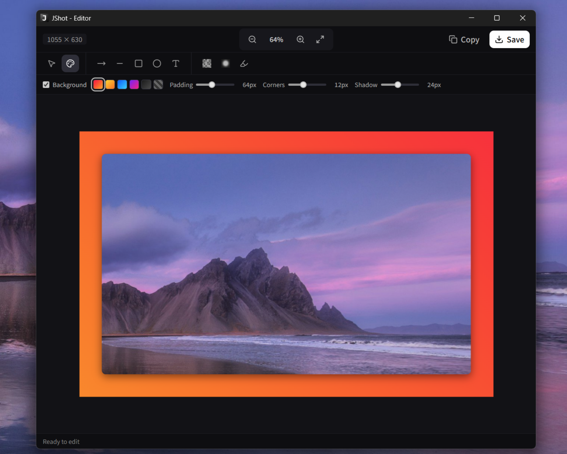
Task: Select the pointer selection tool
Action: click(51, 63)
